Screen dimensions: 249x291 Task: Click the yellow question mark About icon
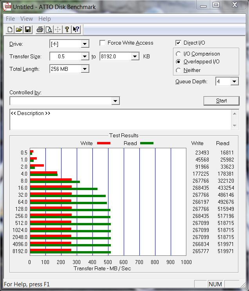(67, 30)
